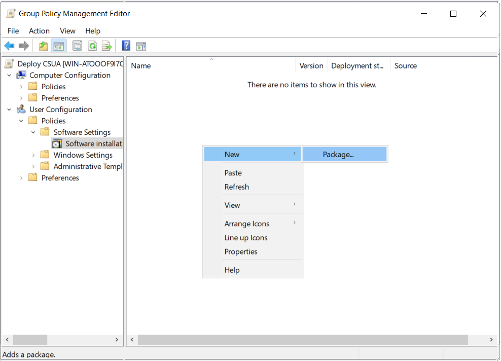Open the Action menu in menu bar
The height and width of the screenshot is (361, 501).
tap(39, 31)
